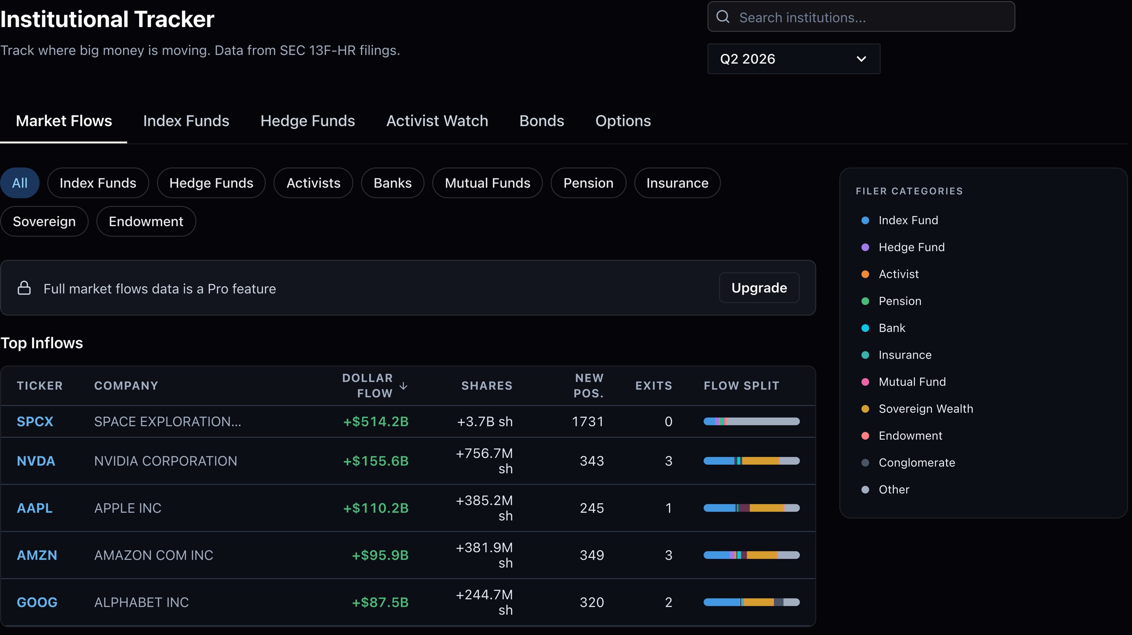Click the Hedge Fund purple legend dot

tap(865, 247)
